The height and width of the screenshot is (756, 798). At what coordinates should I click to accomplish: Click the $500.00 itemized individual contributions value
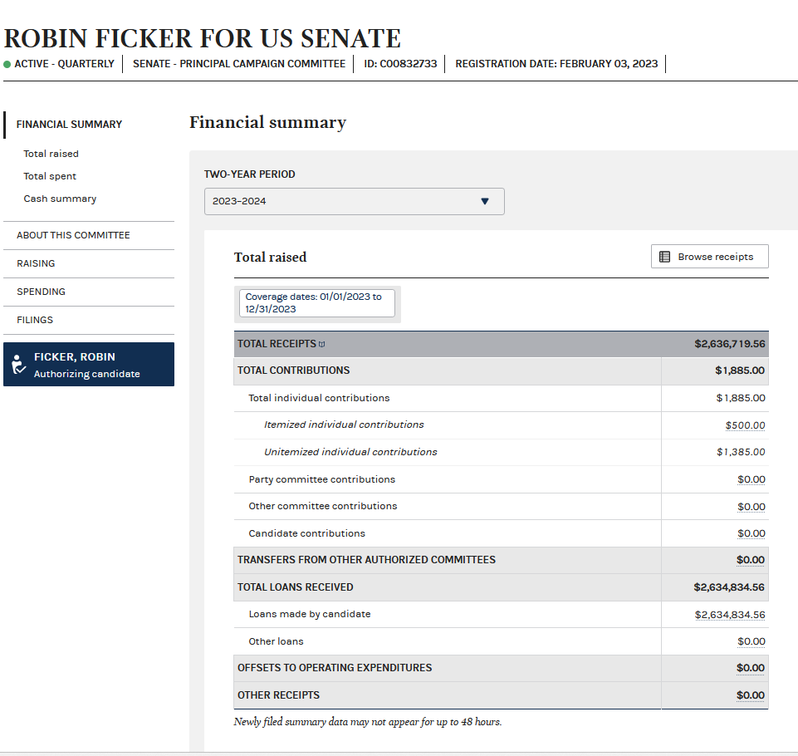pyautogui.click(x=744, y=425)
